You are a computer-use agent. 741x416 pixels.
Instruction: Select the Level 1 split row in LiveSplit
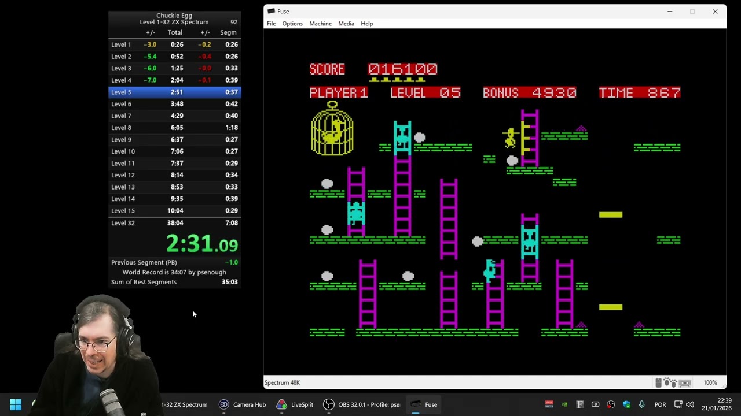tap(174, 44)
